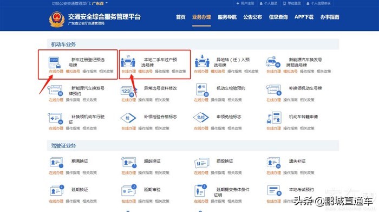The height and width of the screenshot is (212, 379).
Task: Click the 机动车转籍申请 title text
Action: 304,117
